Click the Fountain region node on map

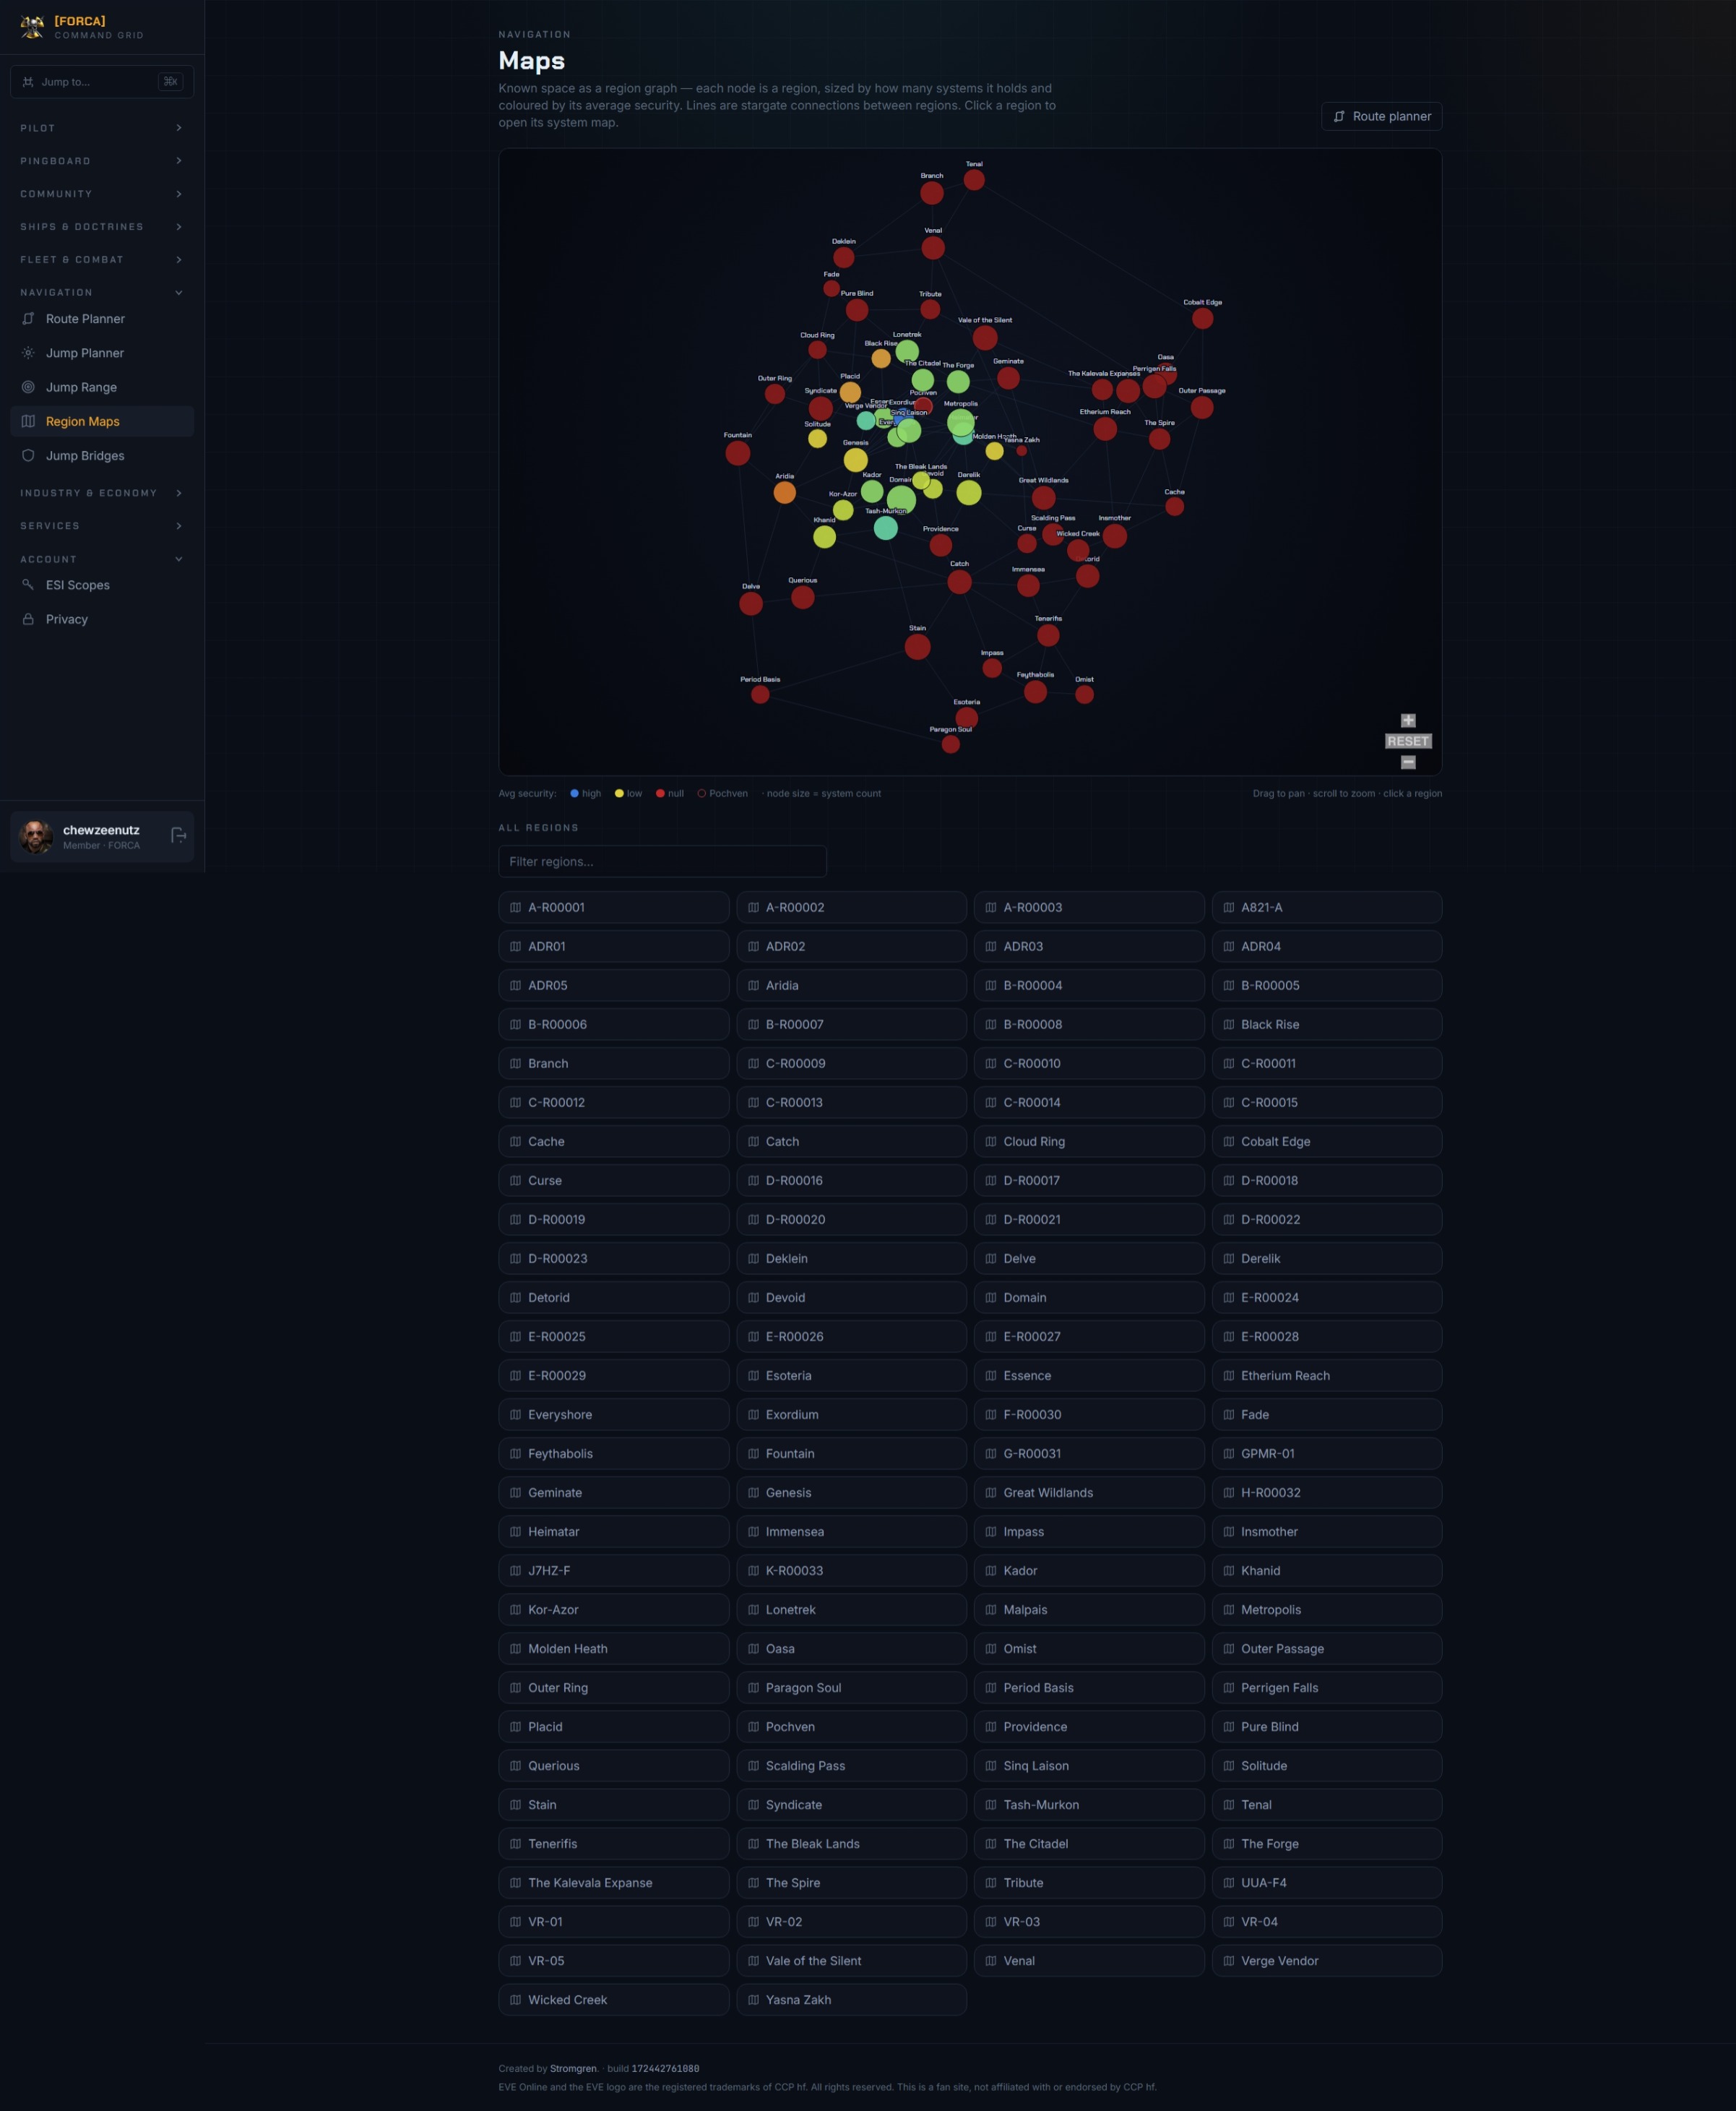(738, 453)
